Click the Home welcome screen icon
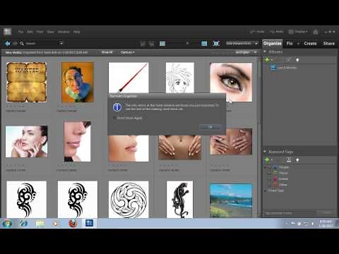The width and height of the screenshot is (339, 254). pyautogui.click(x=316, y=32)
